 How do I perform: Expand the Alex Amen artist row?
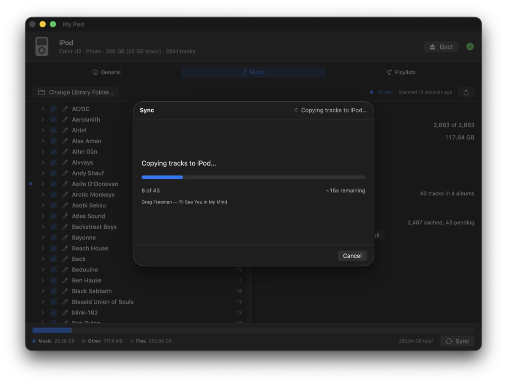pyautogui.click(x=43, y=141)
